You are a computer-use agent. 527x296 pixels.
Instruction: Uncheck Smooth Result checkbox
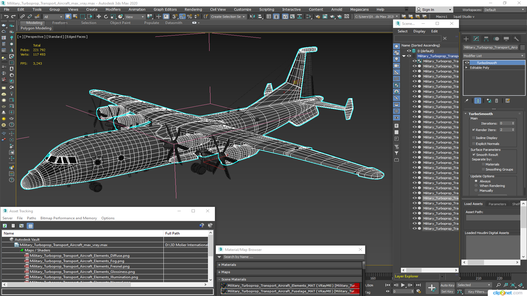click(x=474, y=155)
